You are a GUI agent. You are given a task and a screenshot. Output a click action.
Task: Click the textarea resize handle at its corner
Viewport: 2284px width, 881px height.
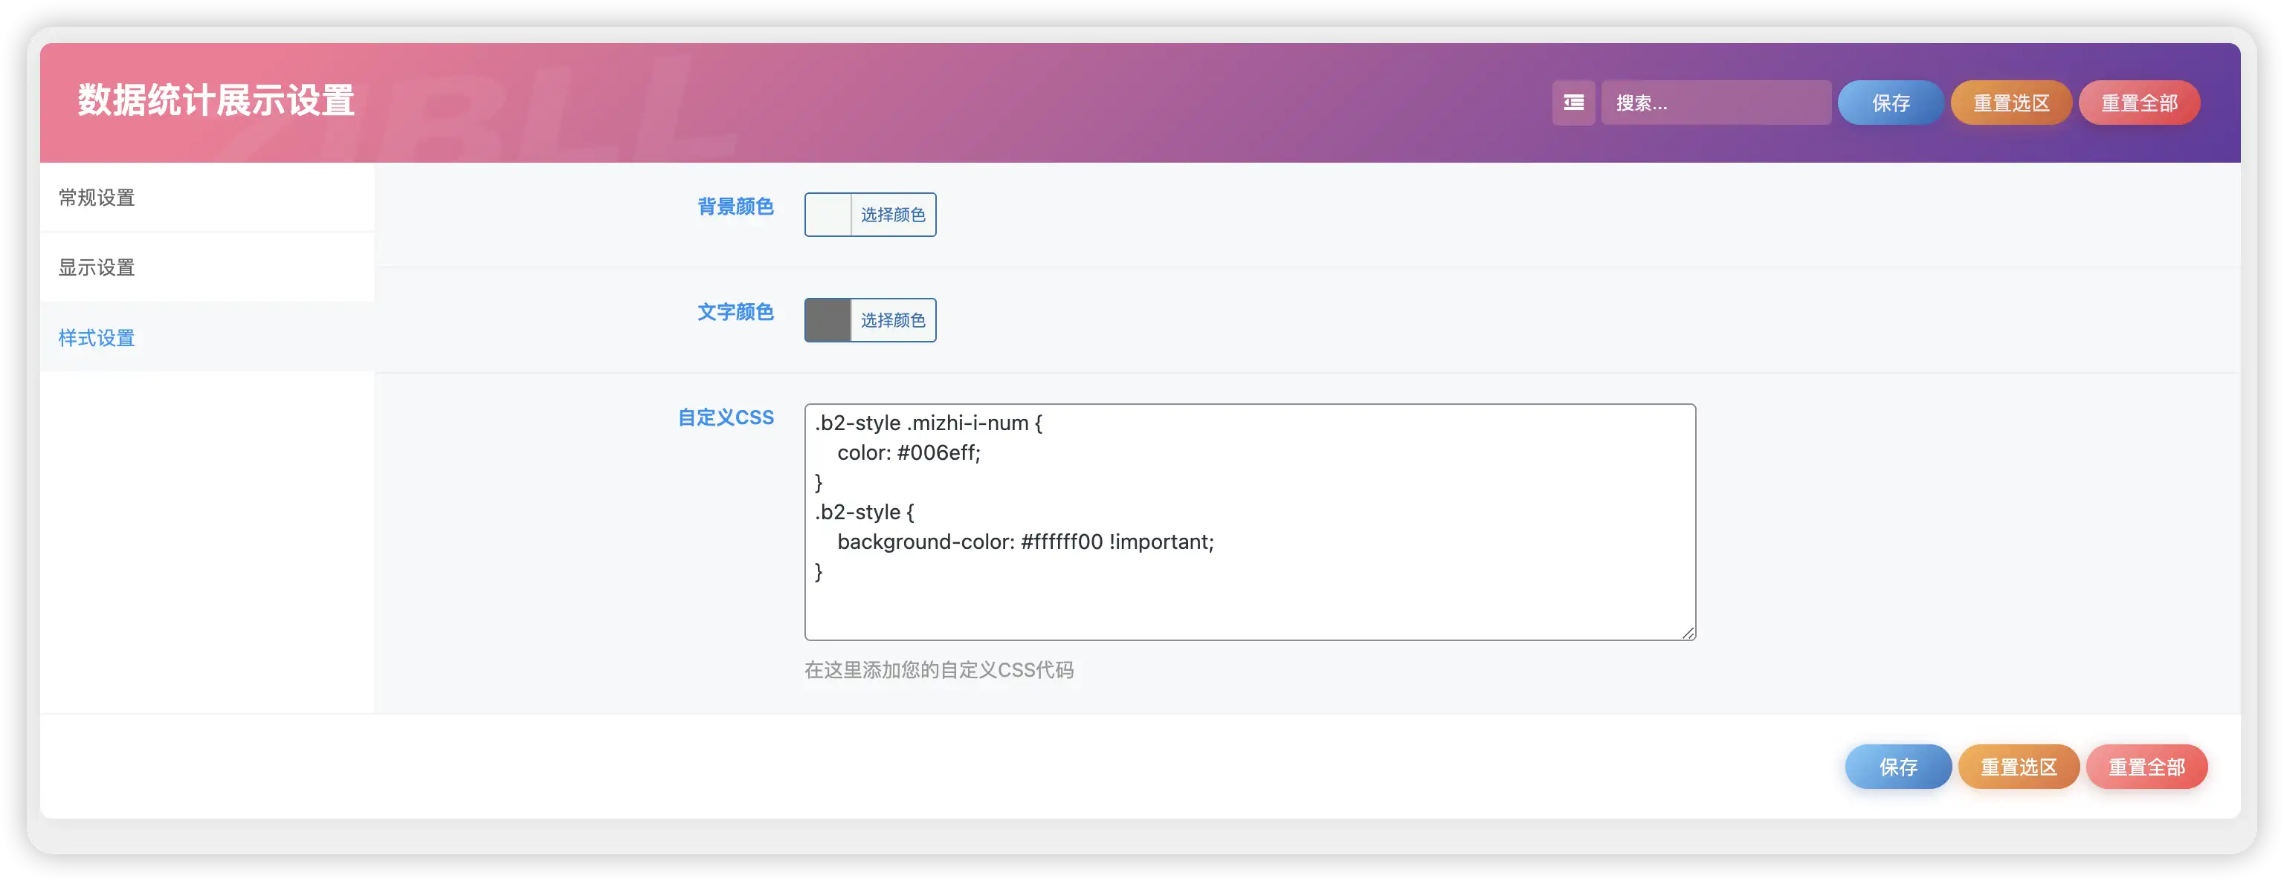click(x=1687, y=632)
